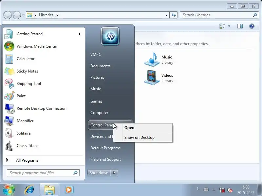The height and width of the screenshot is (196, 262).
Task: Open Windows Media Player taskbar icon
Action: 69,190
